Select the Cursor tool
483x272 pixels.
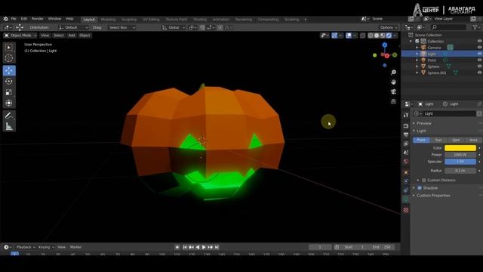(x=8, y=58)
